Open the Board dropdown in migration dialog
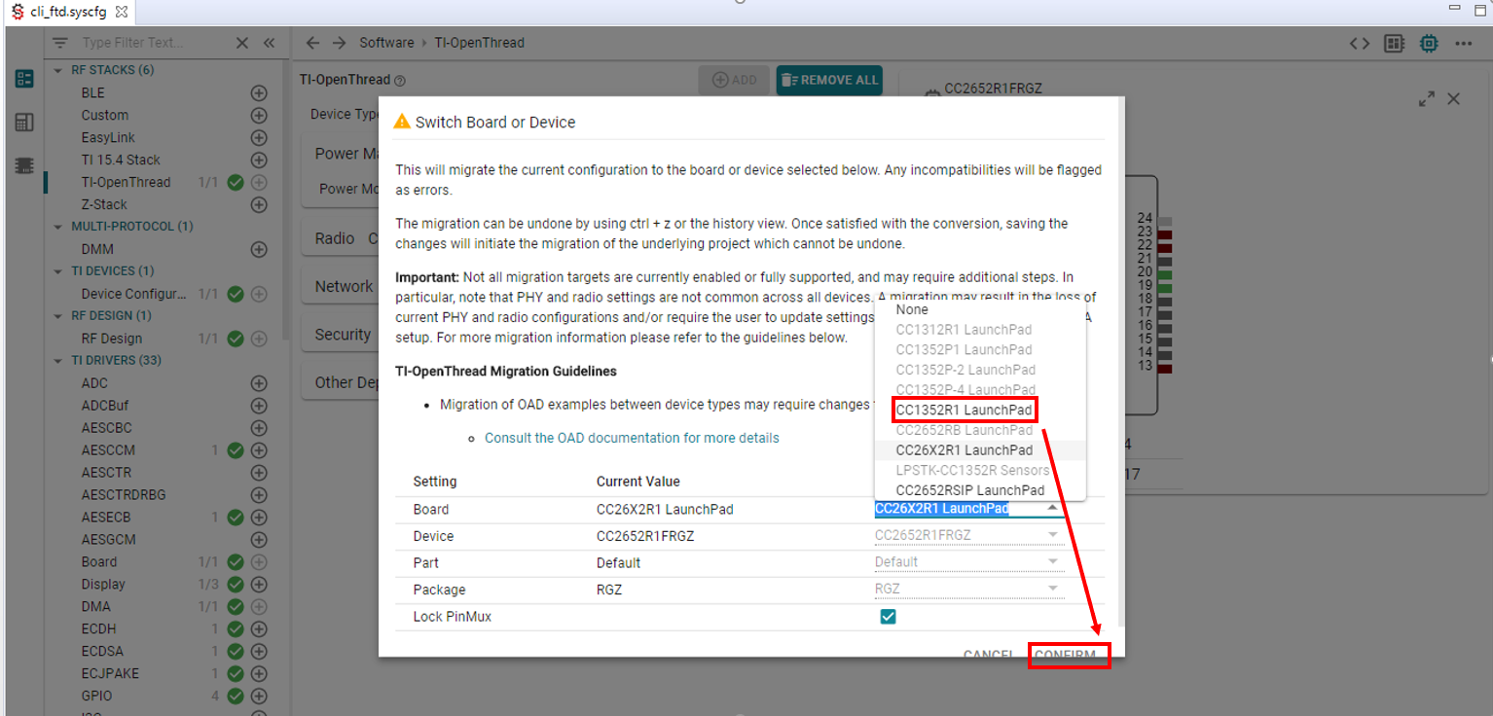The image size is (1493, 716). (1051, 507)
